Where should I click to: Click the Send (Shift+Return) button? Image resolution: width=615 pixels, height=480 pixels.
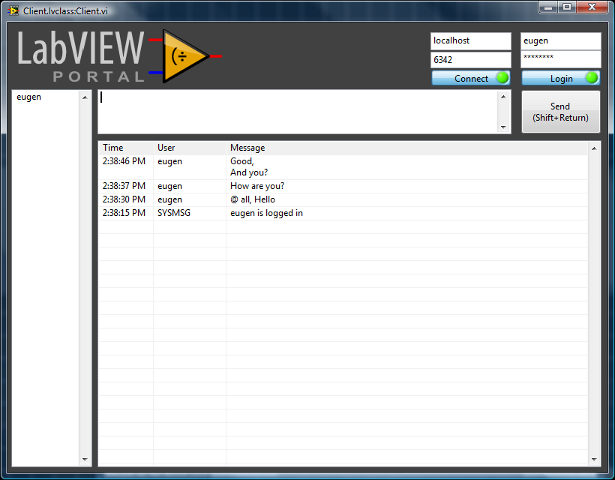pyautogui.click(x=560, y=112)
